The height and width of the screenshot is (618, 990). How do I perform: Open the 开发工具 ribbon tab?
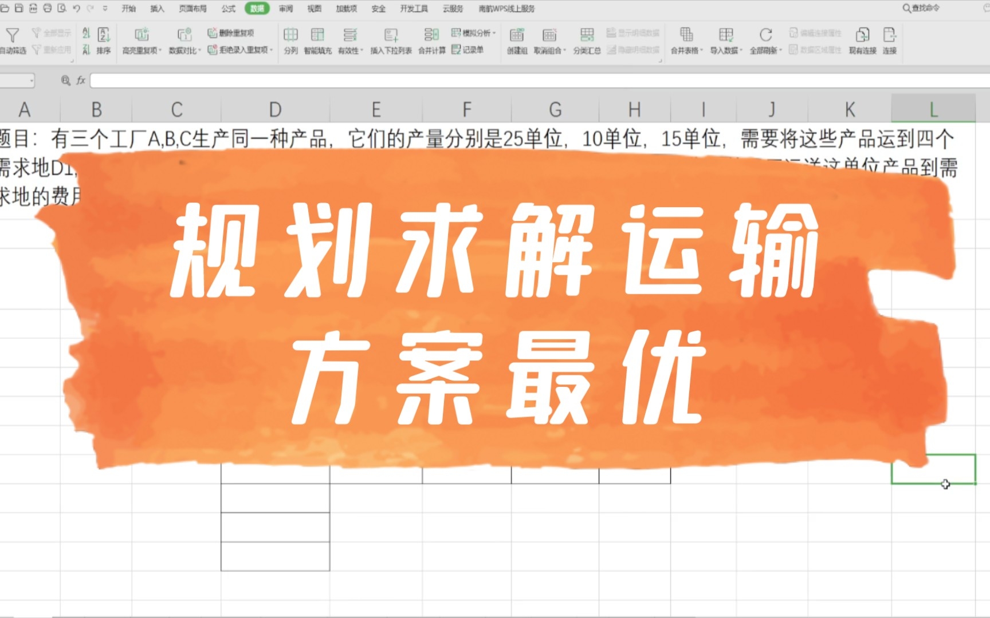(x=414, y=9)
